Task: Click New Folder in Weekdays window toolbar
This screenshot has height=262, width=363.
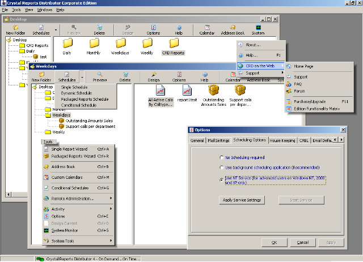Action: click(x=41, y=77)
